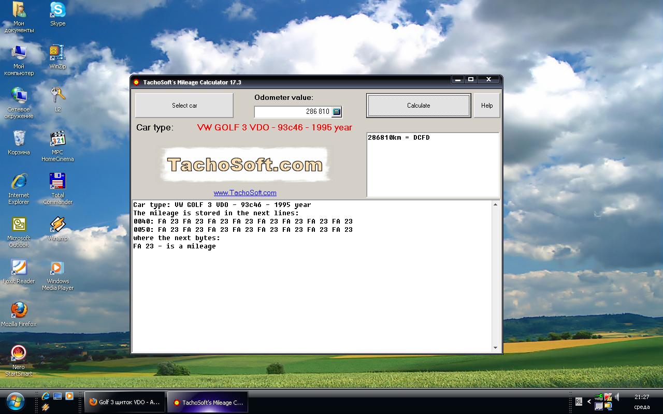Click the scroll down arrow in output panel
This screenshot has width=663, height=414.
click(495, 348)
